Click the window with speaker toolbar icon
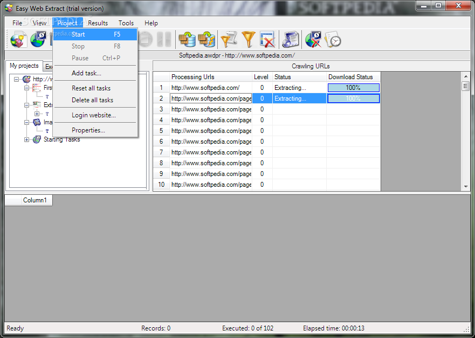Image resolution: width=475 pixels, height=338 pixels. [290, 40]
